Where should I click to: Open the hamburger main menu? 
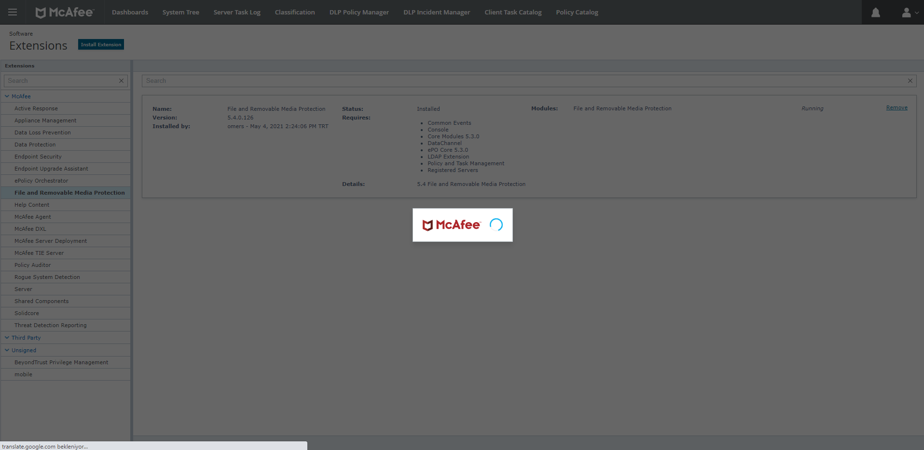(13, 12)
